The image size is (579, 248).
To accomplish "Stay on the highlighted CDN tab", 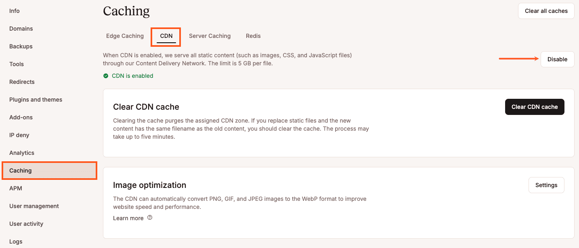I will tap(166, 36).
